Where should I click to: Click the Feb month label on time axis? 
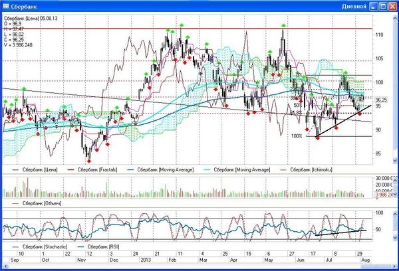172,260
